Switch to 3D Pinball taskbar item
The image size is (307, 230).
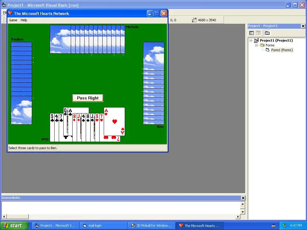click(152, 226)
